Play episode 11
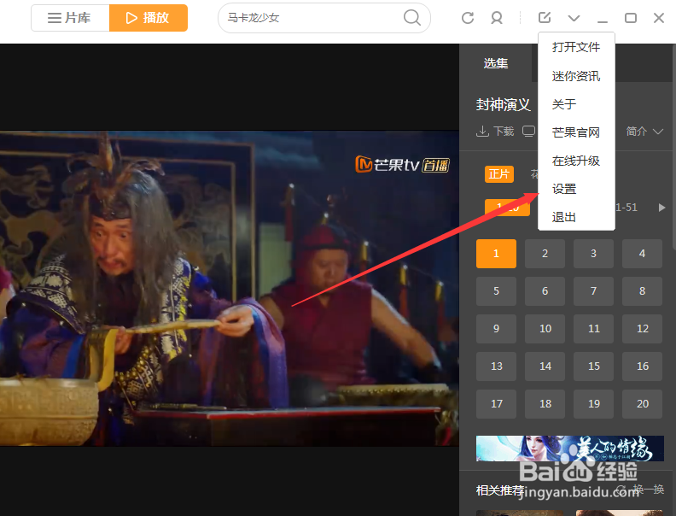This screenshot has width=676, height=516. click(x=594, y=329)
